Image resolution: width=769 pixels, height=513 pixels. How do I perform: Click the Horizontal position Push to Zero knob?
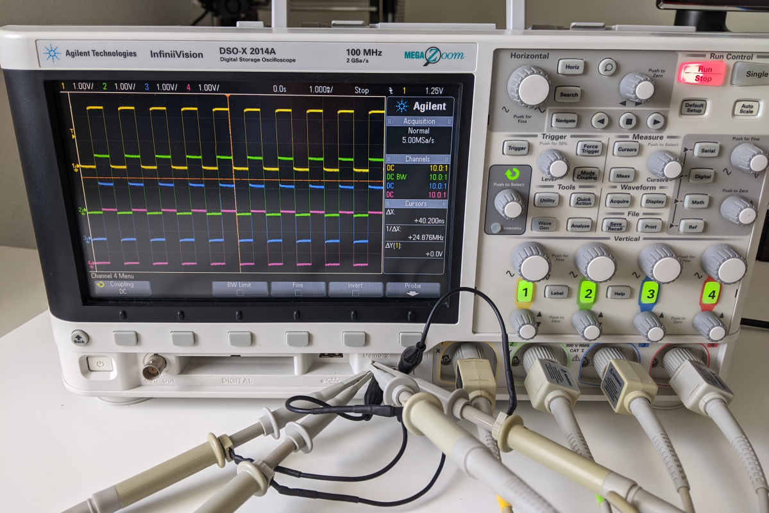point(638,88)
